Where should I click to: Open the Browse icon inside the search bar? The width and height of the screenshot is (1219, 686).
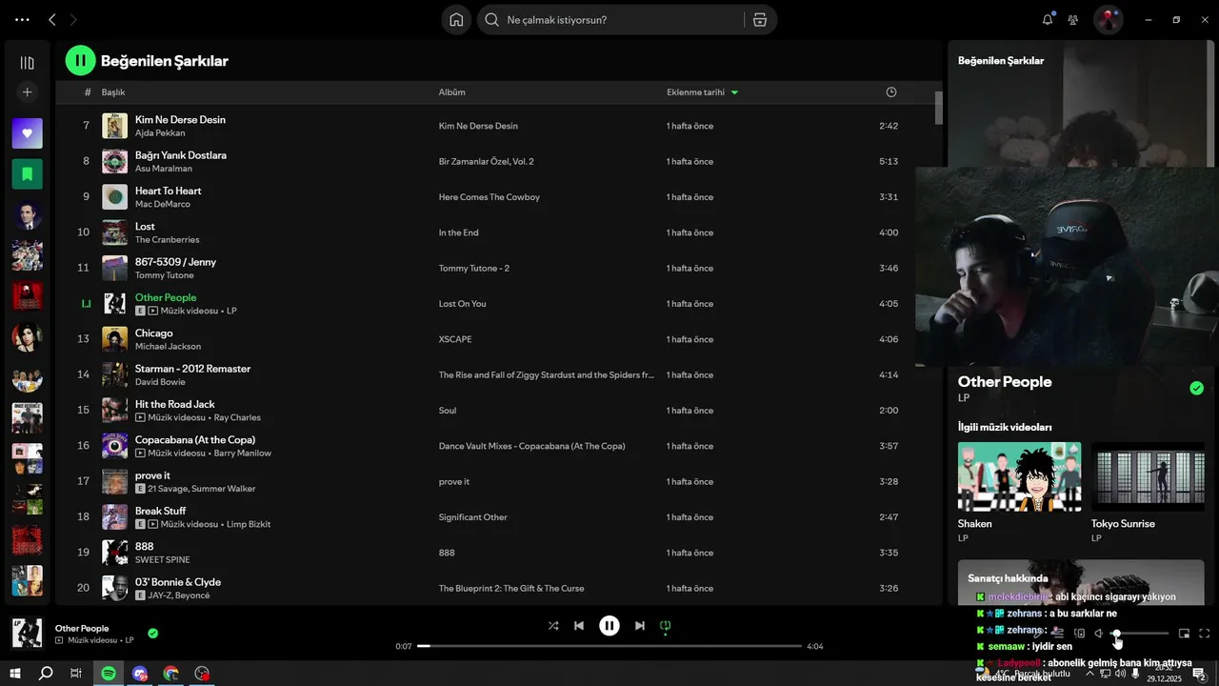pos(760,19)
